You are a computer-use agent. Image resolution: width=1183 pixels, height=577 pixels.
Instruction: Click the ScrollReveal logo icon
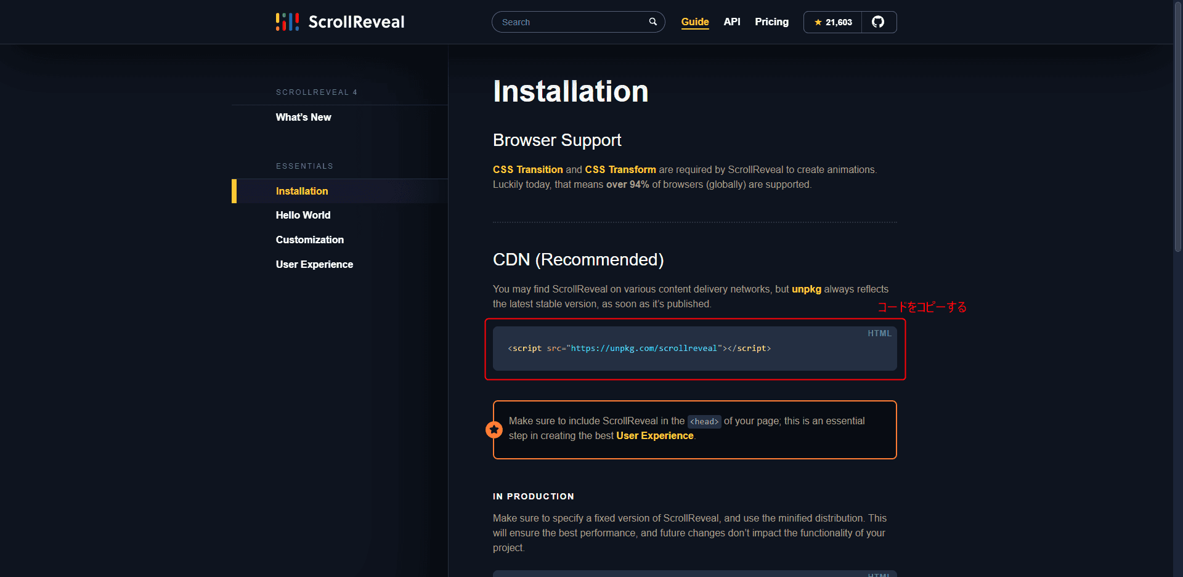pos(287,22)
